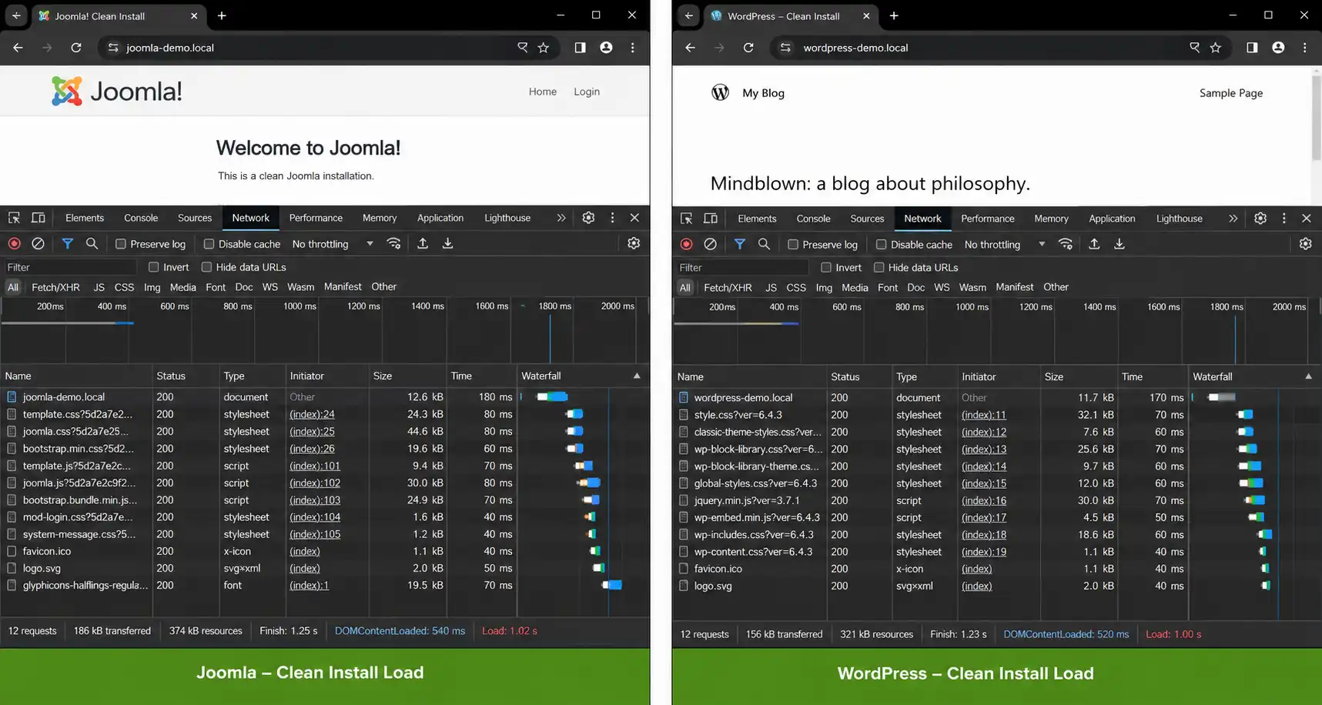
Task: Open Chrome menu in Joomla browser window
Action: pos(633,48)
